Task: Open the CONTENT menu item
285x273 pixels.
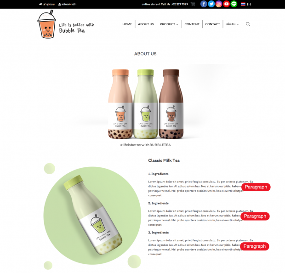Action: pos(192,24)
